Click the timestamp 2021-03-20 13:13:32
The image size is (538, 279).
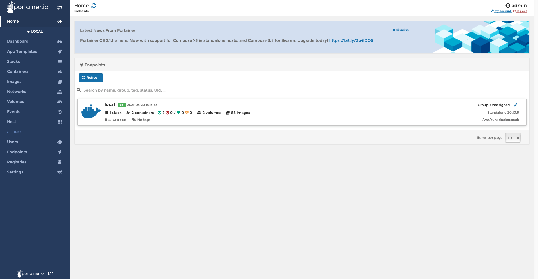142,105
